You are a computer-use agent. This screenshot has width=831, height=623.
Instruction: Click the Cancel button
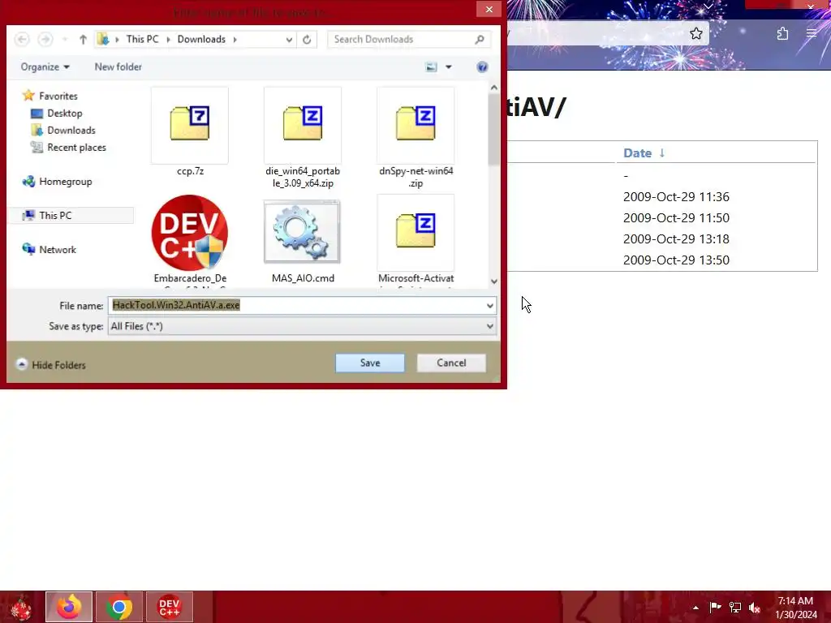click(x=451, y=363)
